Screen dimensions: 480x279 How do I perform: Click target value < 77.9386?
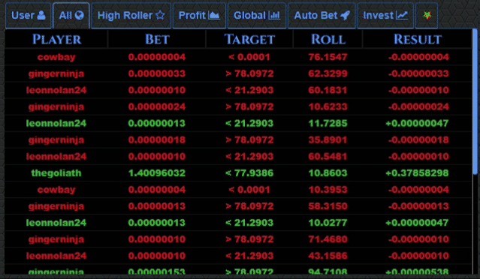click(x=249, y=173)
